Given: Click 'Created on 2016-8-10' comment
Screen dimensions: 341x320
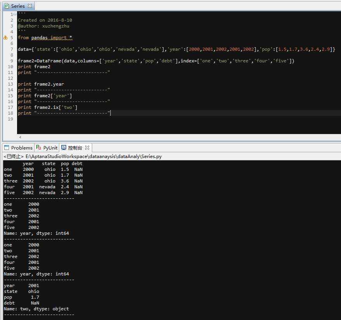Looking at the screenshot, I should 45,20.
